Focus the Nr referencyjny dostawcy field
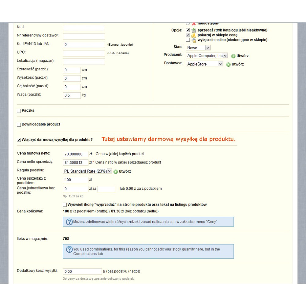This screenshot has width=306, height=306. pos(84,36)
